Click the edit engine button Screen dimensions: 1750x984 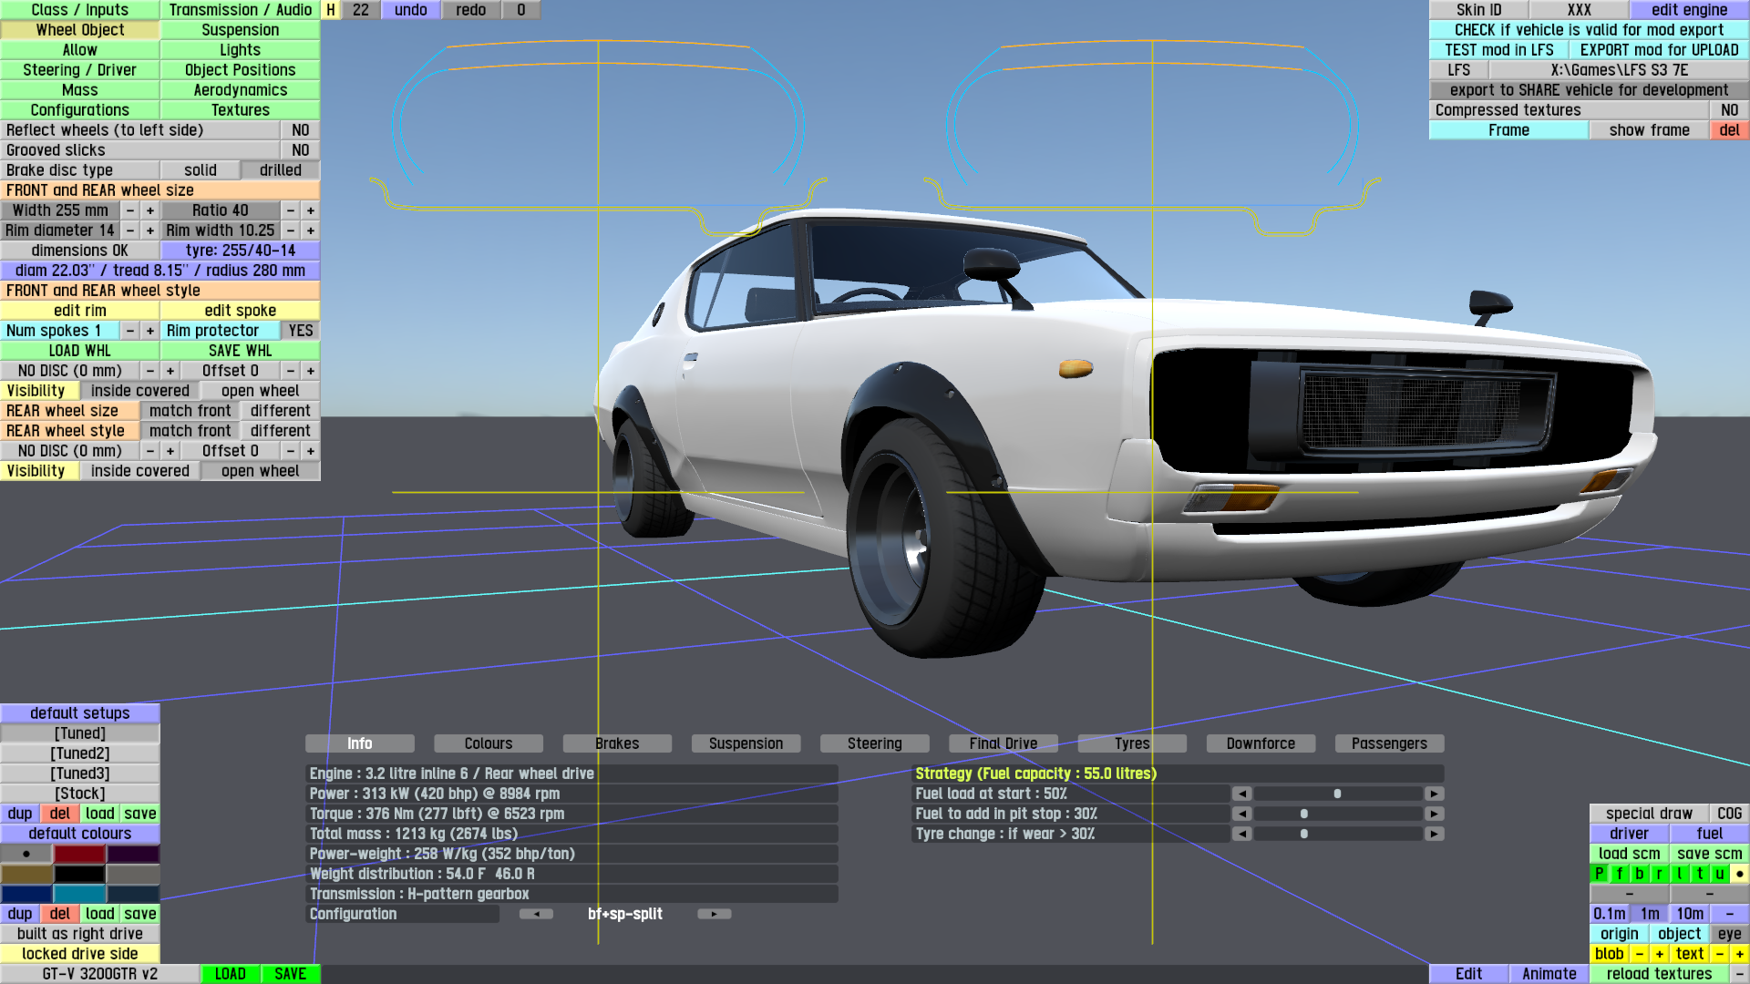[1688, 10]
